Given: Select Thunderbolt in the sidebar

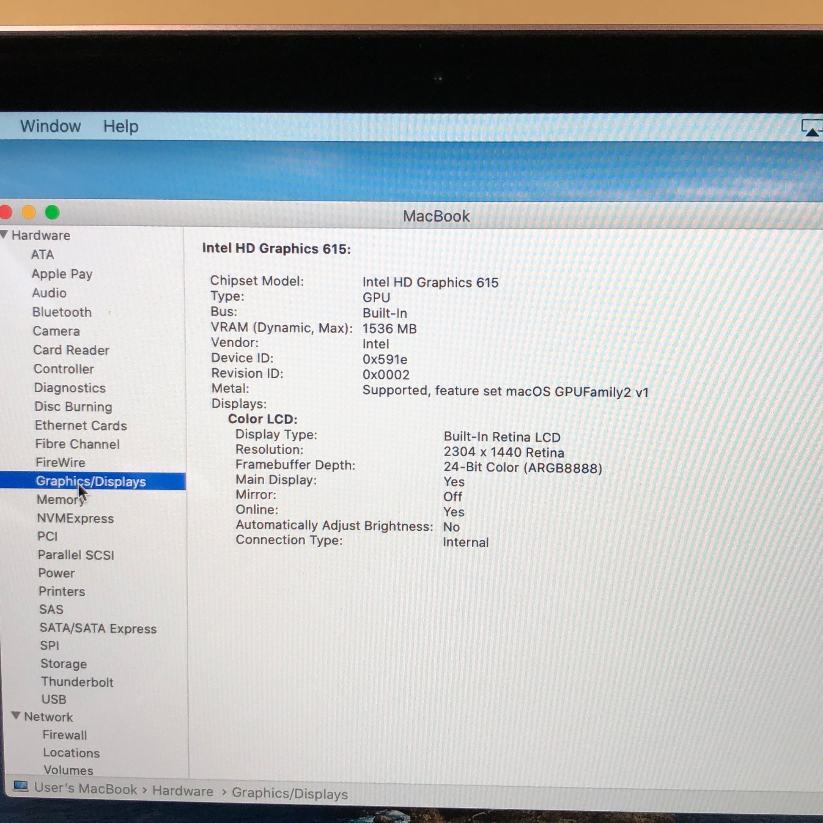Looking at the screenshot, I should (77, 682).
